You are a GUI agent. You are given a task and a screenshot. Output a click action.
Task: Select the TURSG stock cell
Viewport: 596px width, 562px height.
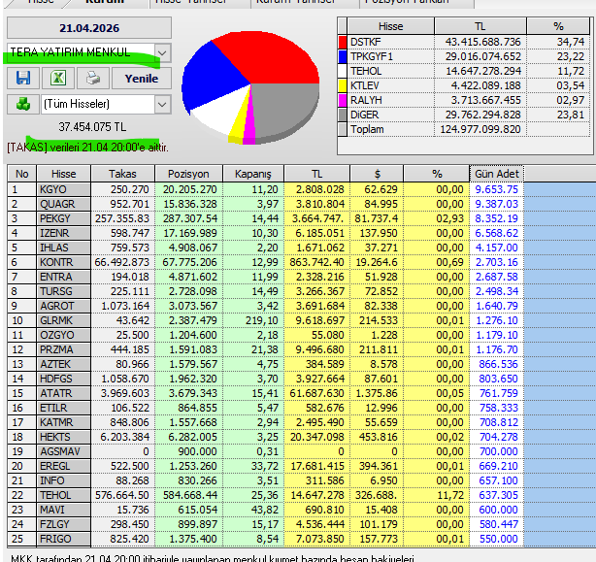[64, 291]
